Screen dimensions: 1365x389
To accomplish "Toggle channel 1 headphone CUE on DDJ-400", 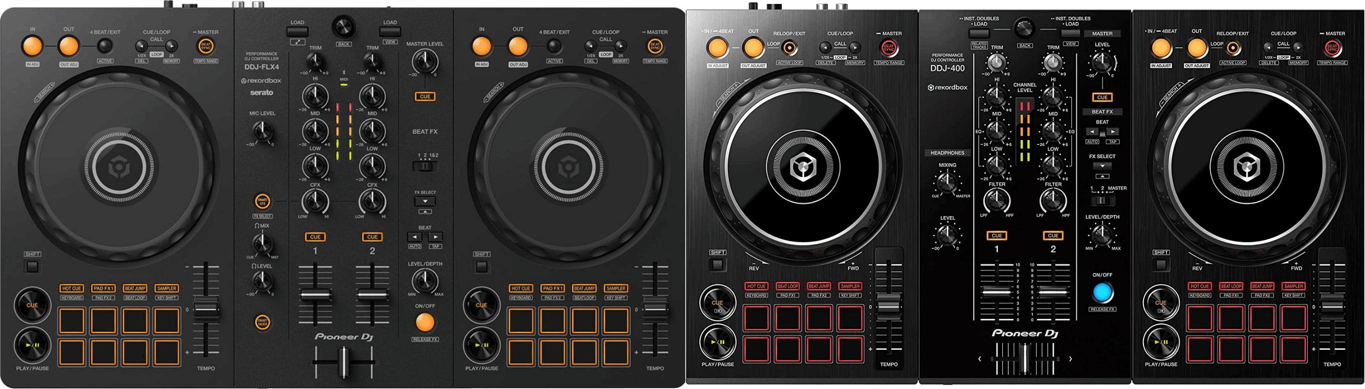I will coord(997,235).
